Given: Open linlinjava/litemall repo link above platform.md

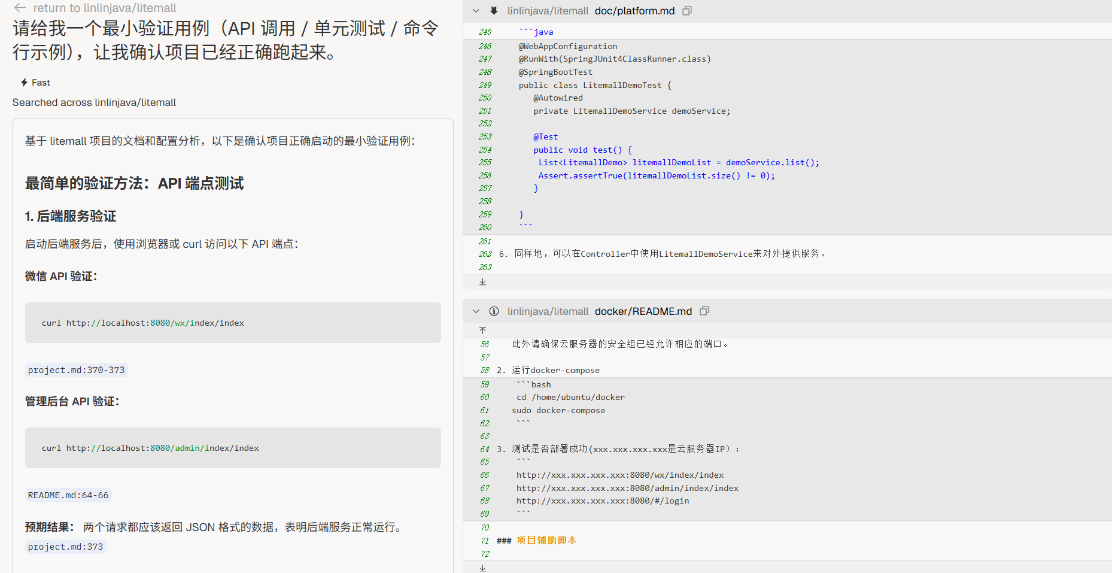Looking at the screenshot, I should 548,11.
